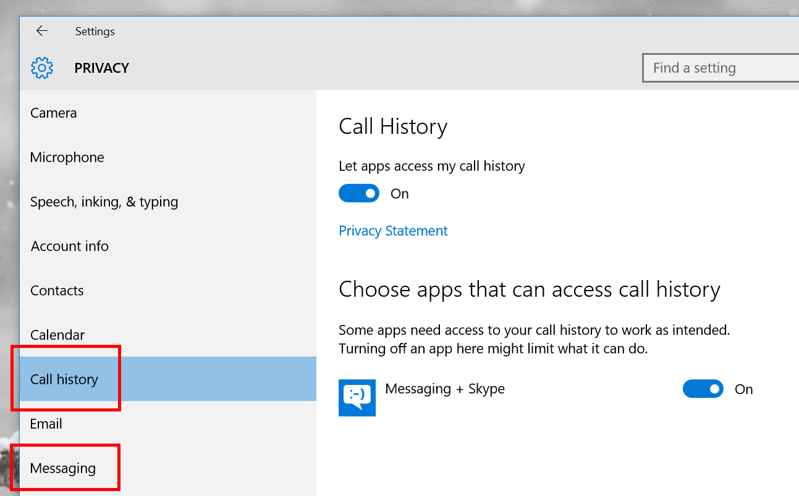Click the On label beside the call history switch
Image resolution: width=799 pixels, height=496 pixels.
399,193
